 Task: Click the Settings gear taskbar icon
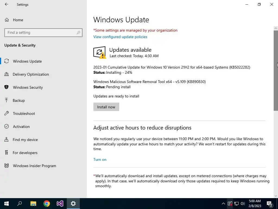coord(73,204)
